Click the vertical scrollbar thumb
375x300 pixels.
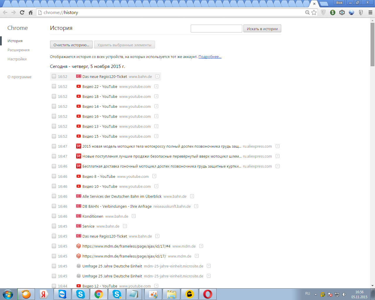(372, 44)
